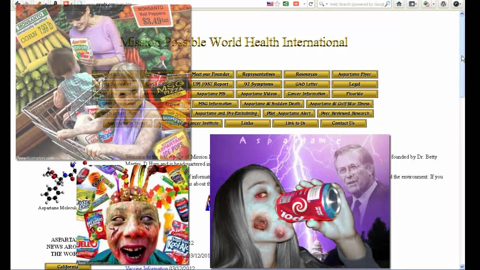This screenshot has height=270, width=480.
Task: Open the Aspartame MS page
Action: pyautogui.click(x=211, y=94)
